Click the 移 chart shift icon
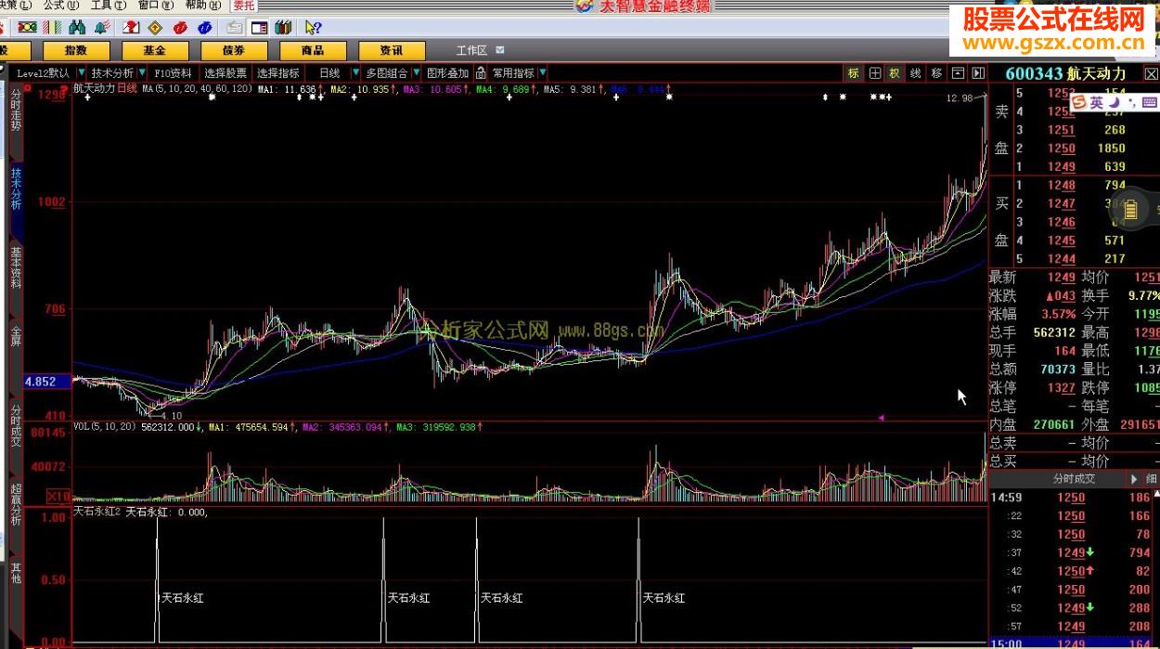 click(x=936, y=72)
